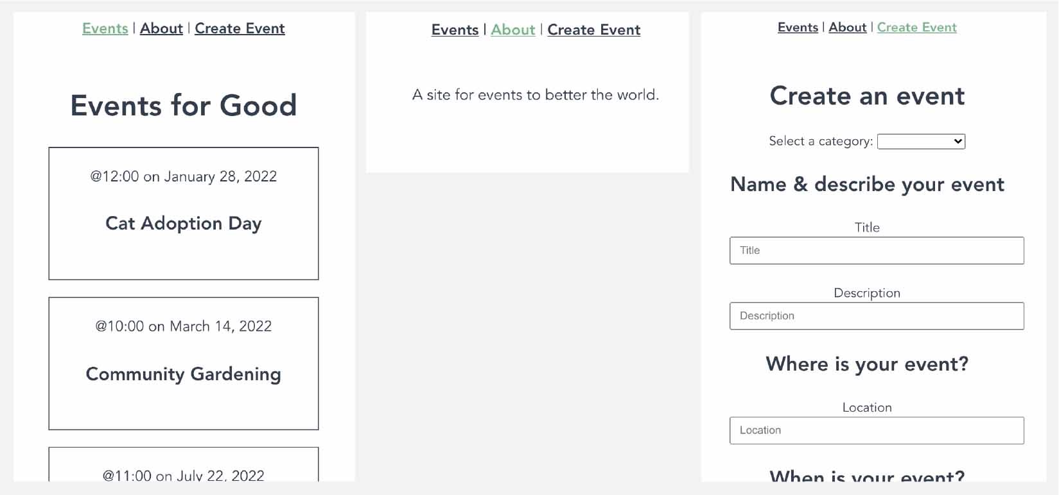
Task: Open the Cat Adoption Day event card
Action: pos(184,214)
